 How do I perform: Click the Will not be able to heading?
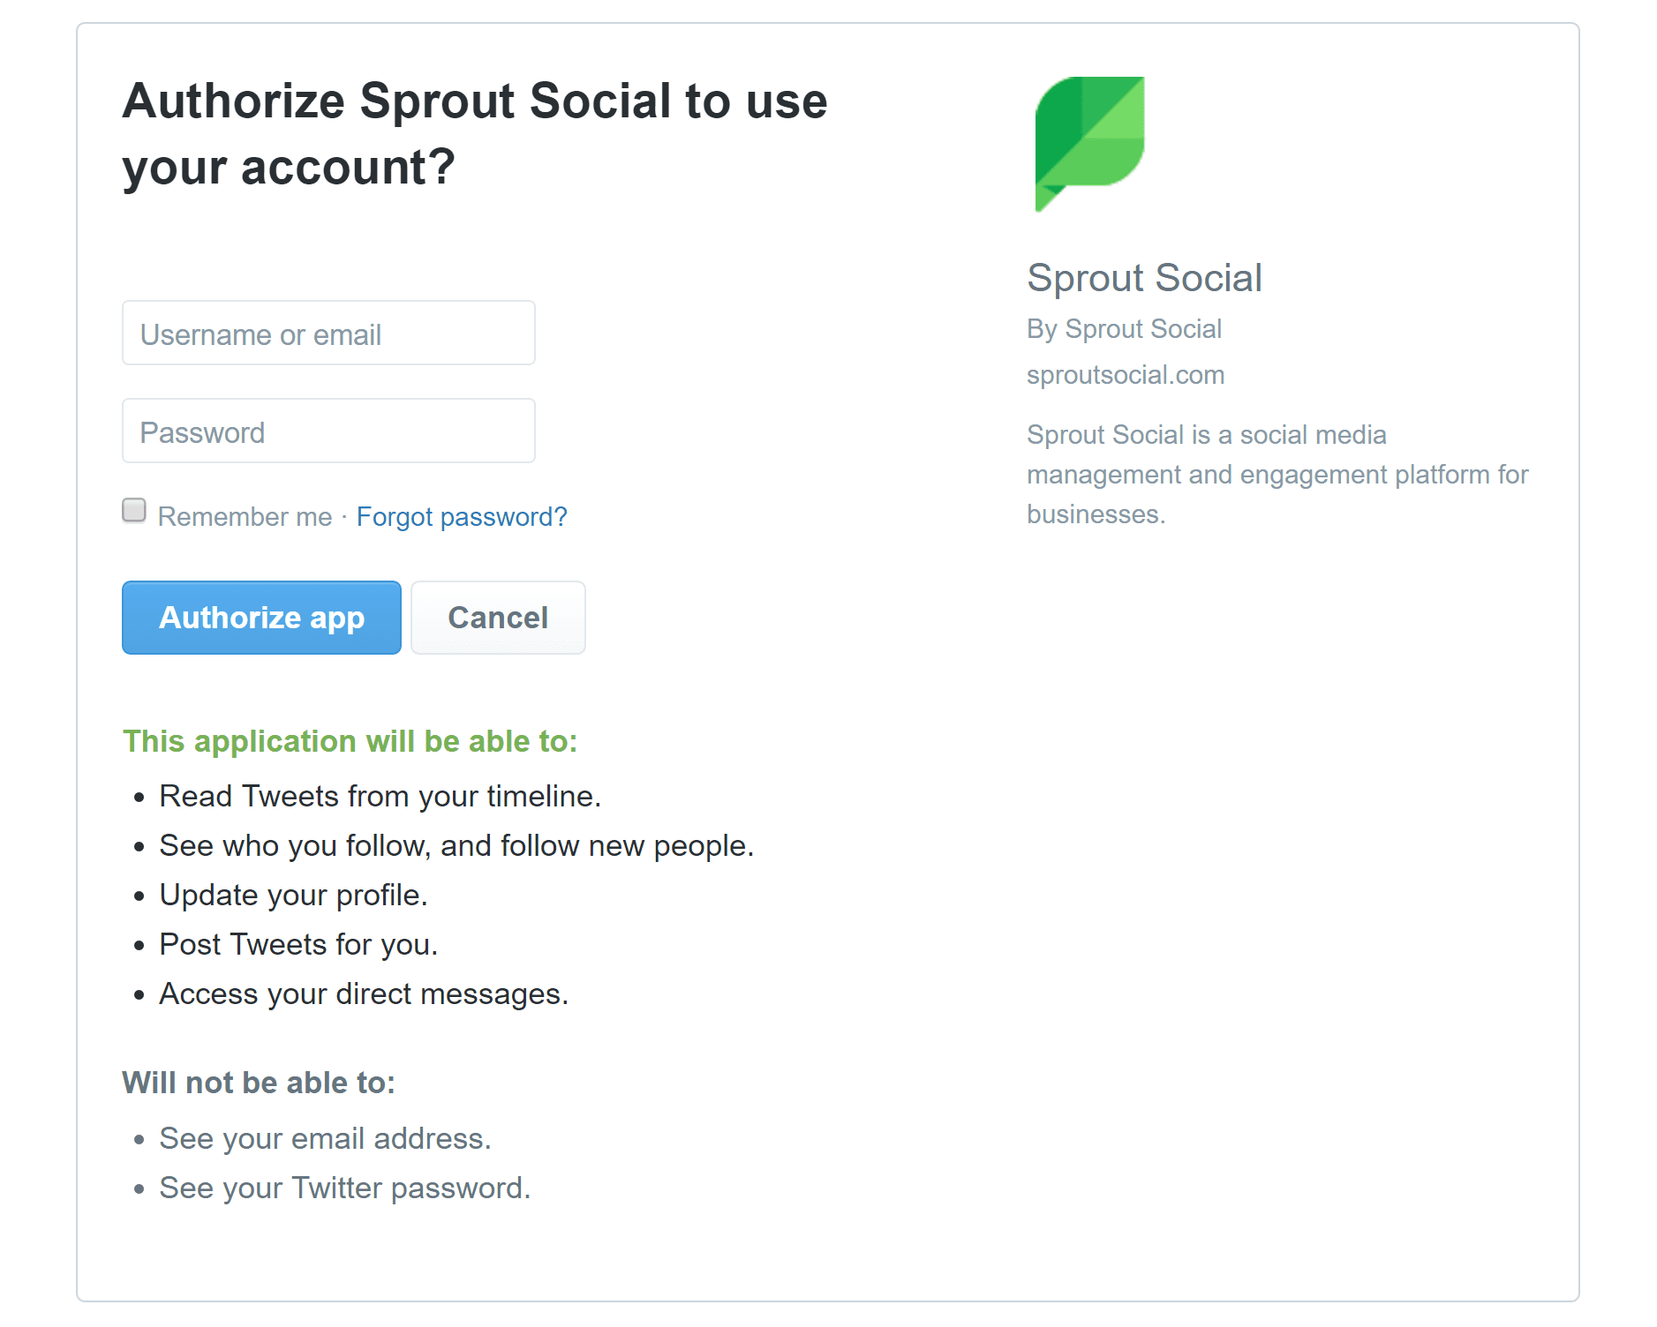(x=259, y=1083)
